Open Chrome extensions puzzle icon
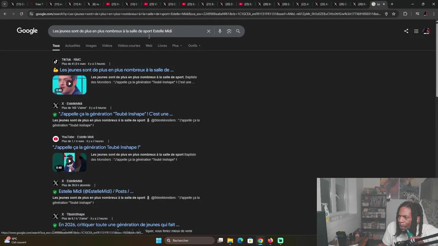 [405, 14]
